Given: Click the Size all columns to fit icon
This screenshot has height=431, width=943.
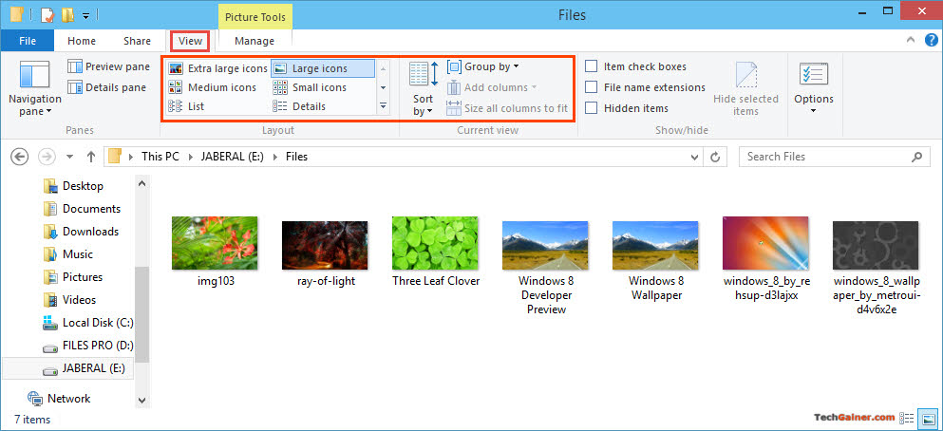Looking at the screenshot, I should tap(454, 108).
